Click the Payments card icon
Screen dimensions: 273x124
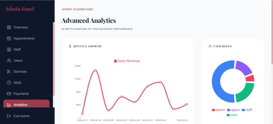pos(9,94)
